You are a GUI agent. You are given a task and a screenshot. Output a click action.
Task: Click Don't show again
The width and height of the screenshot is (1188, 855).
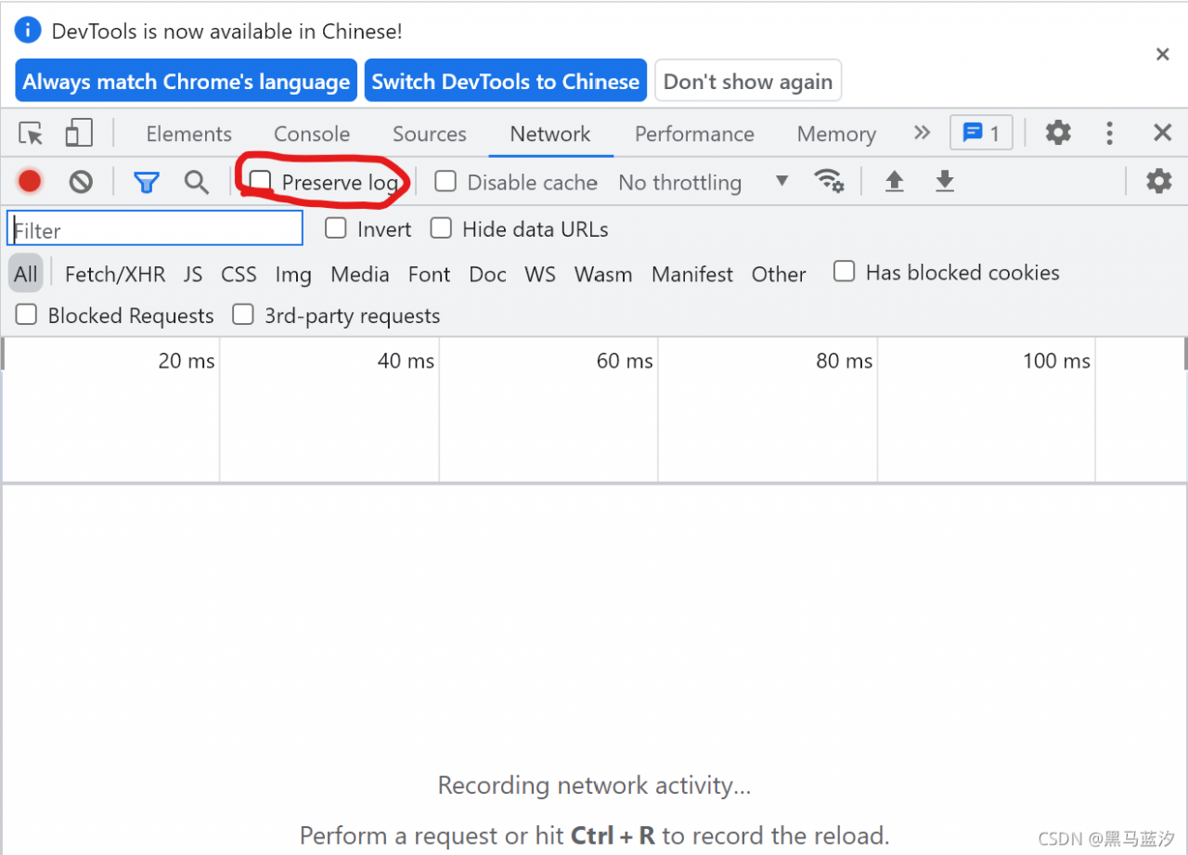click(x=748, y=82)
